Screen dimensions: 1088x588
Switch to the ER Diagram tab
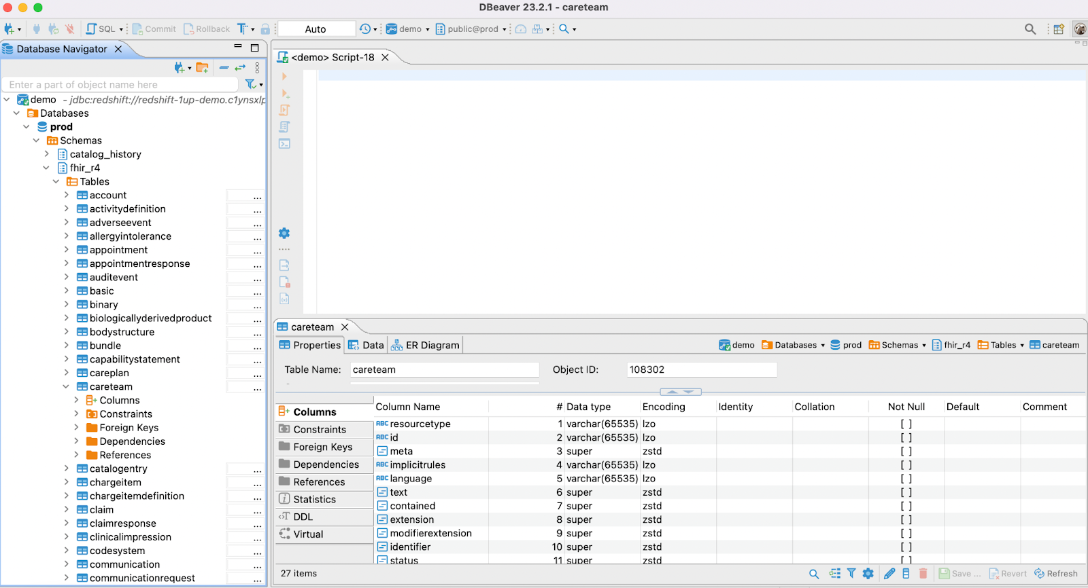coord(425,345)
